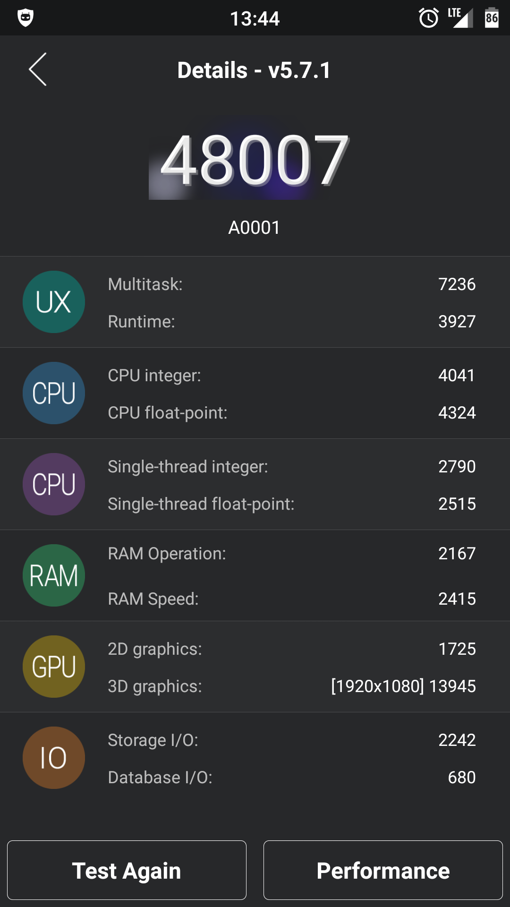The height and width of the screenshot is (907, 510).
Task: Tap the alarm clock status icon
Action: pos(429,18)
